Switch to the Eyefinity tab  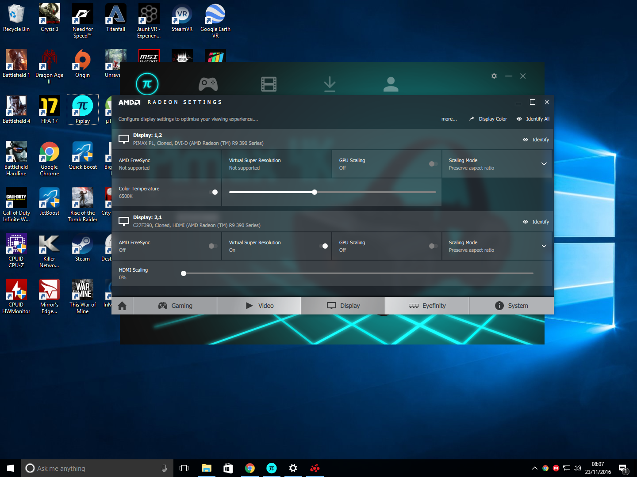(x=427, y=306)
